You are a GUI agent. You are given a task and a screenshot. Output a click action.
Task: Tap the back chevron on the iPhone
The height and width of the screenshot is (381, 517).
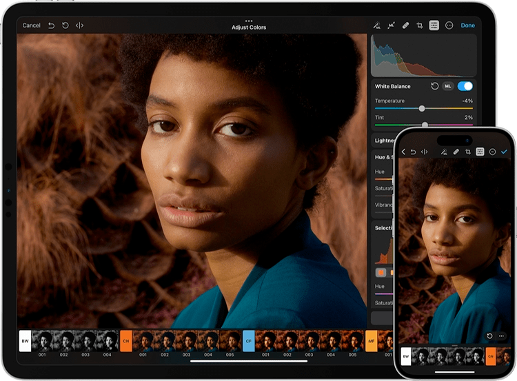(403, 152)
